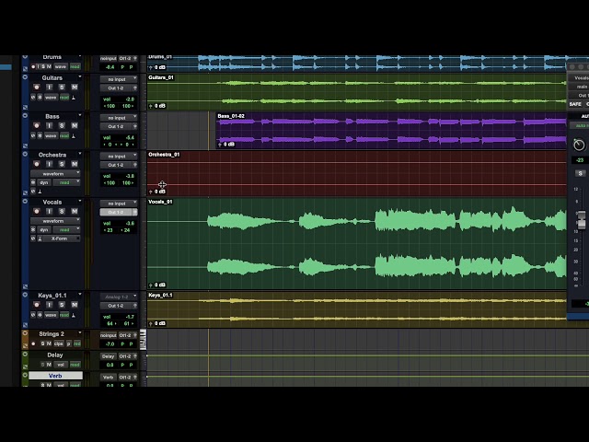Image resolution: width=589 pixels, height=442 pixels.
Task: Select the Vocals_01 audio clip
Action: [357, 243]
